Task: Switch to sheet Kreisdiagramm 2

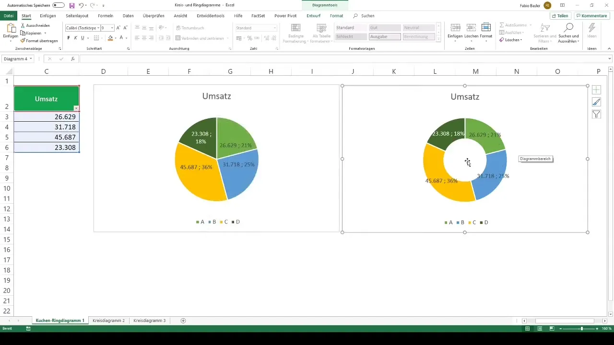Action: (109, 321)
